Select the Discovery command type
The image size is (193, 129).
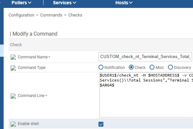(170, 67)
